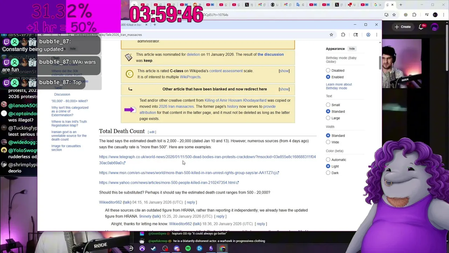Switch to Chrome in the taskbar

[223, 248]
